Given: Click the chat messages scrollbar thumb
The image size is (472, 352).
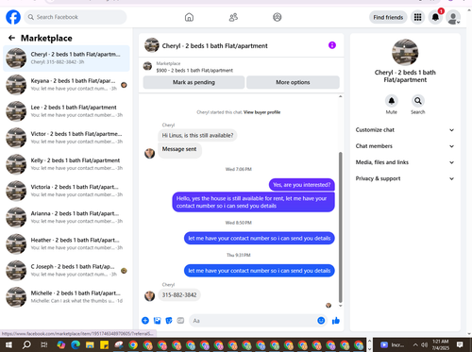Looking at the screenshot, I should coord(340,227).
